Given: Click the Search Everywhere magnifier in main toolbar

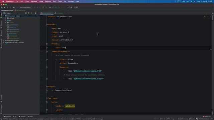Looking at the screenshot, I should pos(2,7).
